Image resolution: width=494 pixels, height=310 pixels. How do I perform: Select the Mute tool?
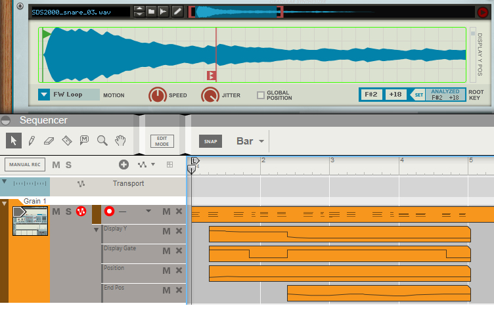[84, 140]
